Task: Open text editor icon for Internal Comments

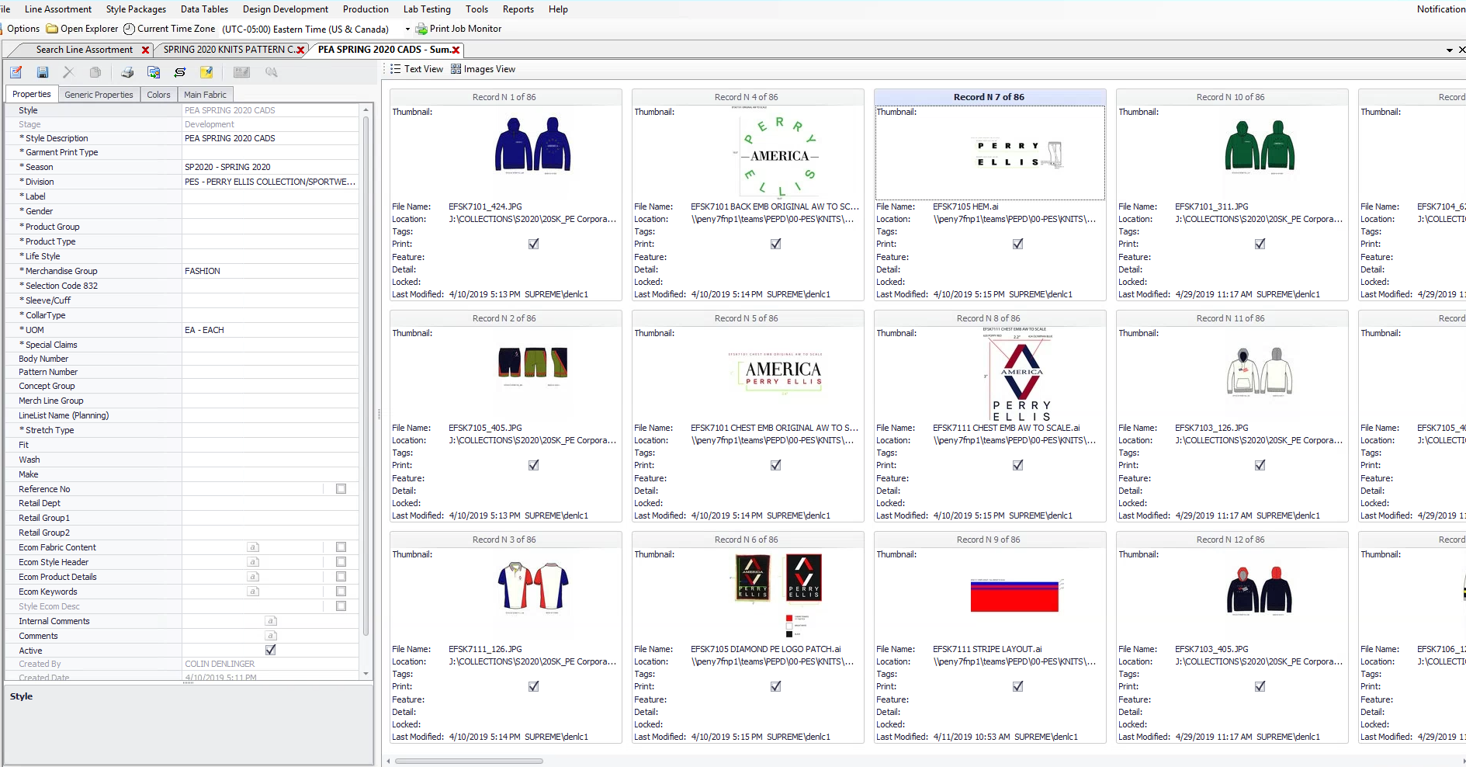Action: 271,621
